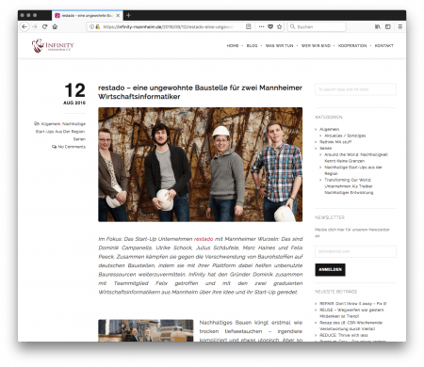Image resolution: width=424 pixels, height=367 pixels.
Task: Click the newsletter email input field
Action: pyautogui.click(x=355, y=251)
